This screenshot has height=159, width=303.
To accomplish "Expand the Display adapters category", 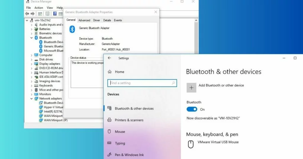I will pos(32,64).
